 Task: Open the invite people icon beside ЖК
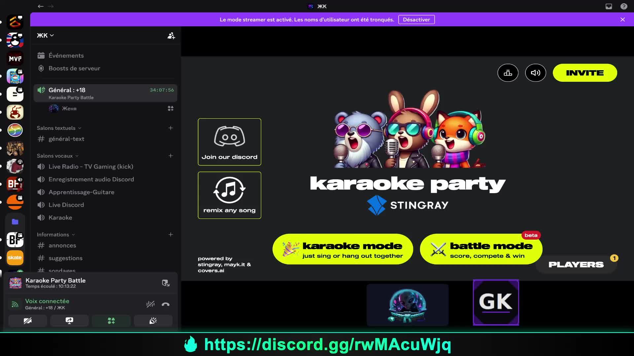coord(171,36)
